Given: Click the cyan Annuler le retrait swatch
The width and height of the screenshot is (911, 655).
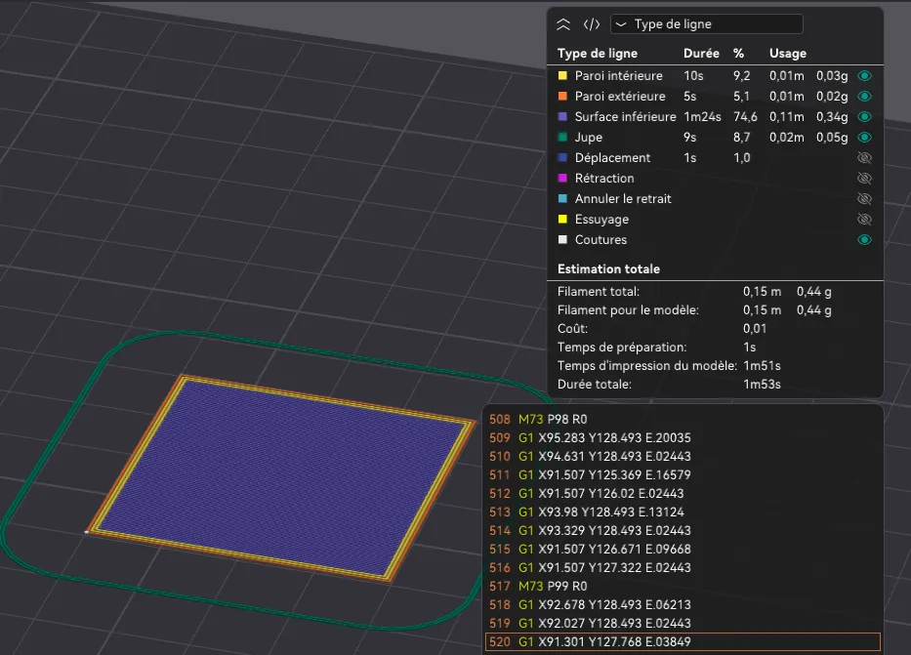Looking at the screenshot, I should point(562,198).
